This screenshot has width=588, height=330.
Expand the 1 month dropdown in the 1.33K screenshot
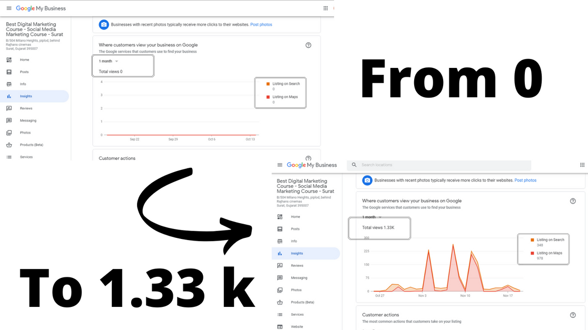[372, 217]
